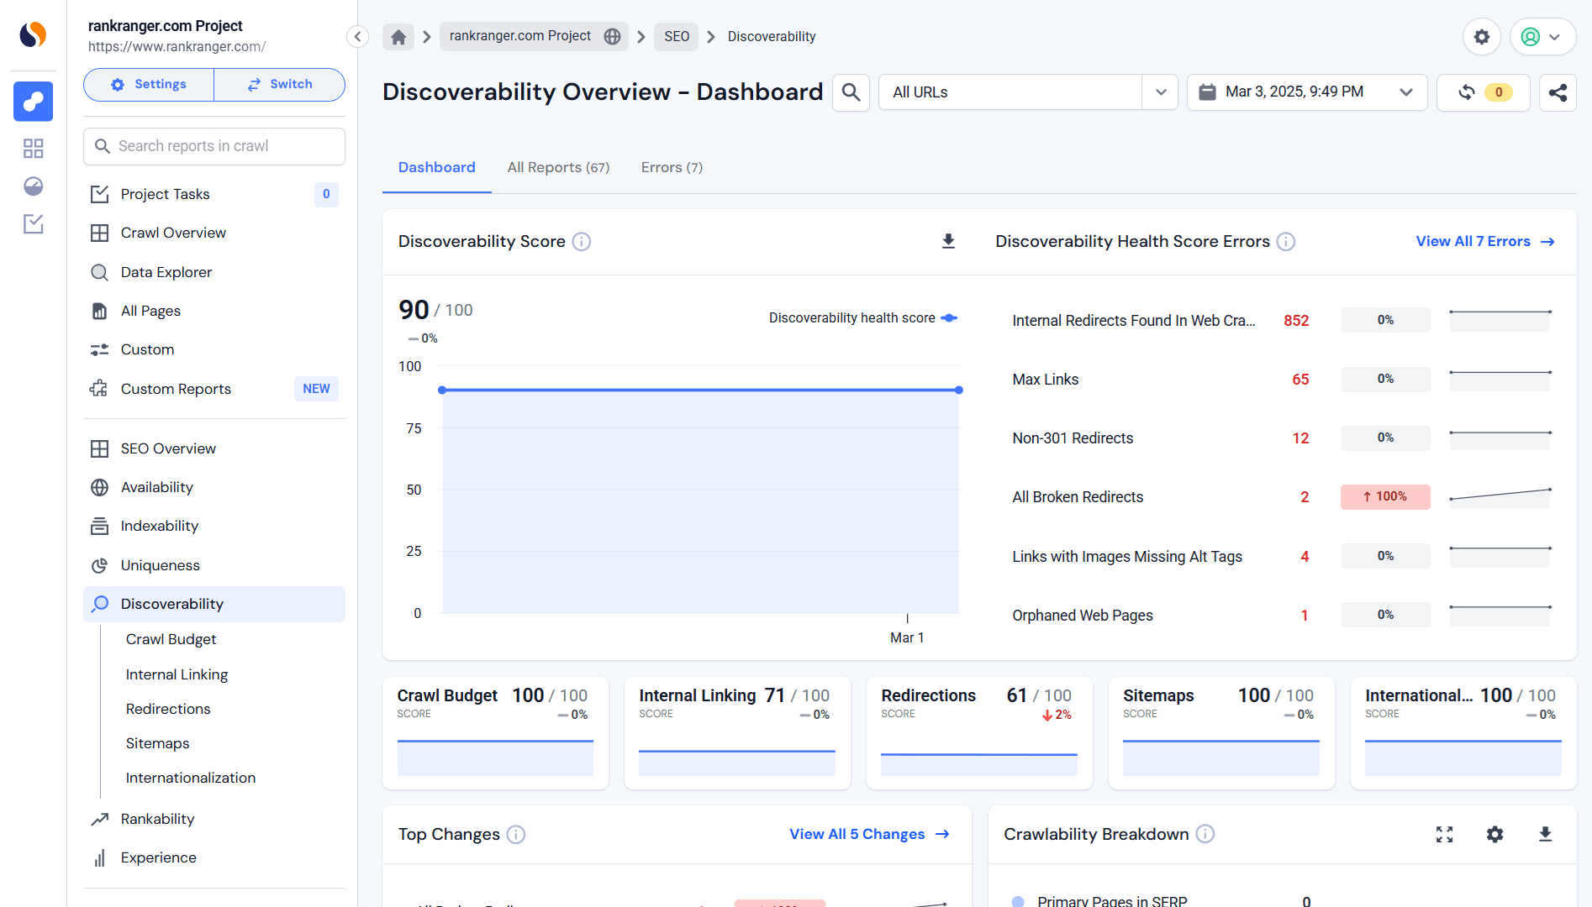Click View All 7 Errors link

tap(1485, 242)
